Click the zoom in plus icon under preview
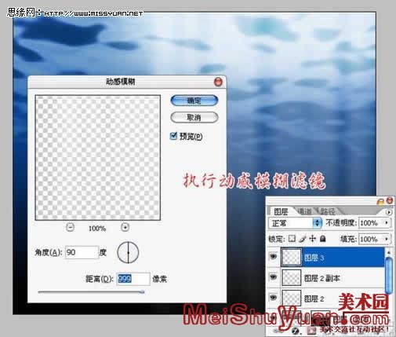Image resolution: width=396 pixels, height=337 pixels. pyautogui.click(x=125, y=227)
